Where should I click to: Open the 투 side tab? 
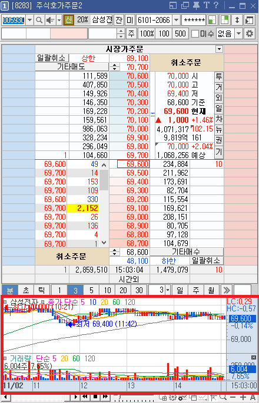219,76
